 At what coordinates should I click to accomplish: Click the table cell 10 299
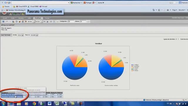(59, 95)
